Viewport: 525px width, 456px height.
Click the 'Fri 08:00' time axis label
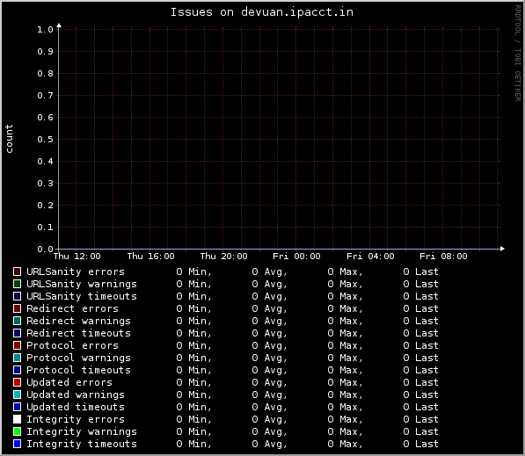[443, 257]
